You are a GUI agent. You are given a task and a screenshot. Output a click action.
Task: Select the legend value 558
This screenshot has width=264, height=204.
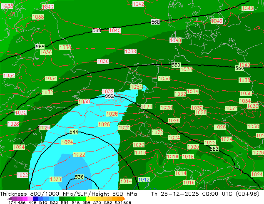[x=86, y=202]
